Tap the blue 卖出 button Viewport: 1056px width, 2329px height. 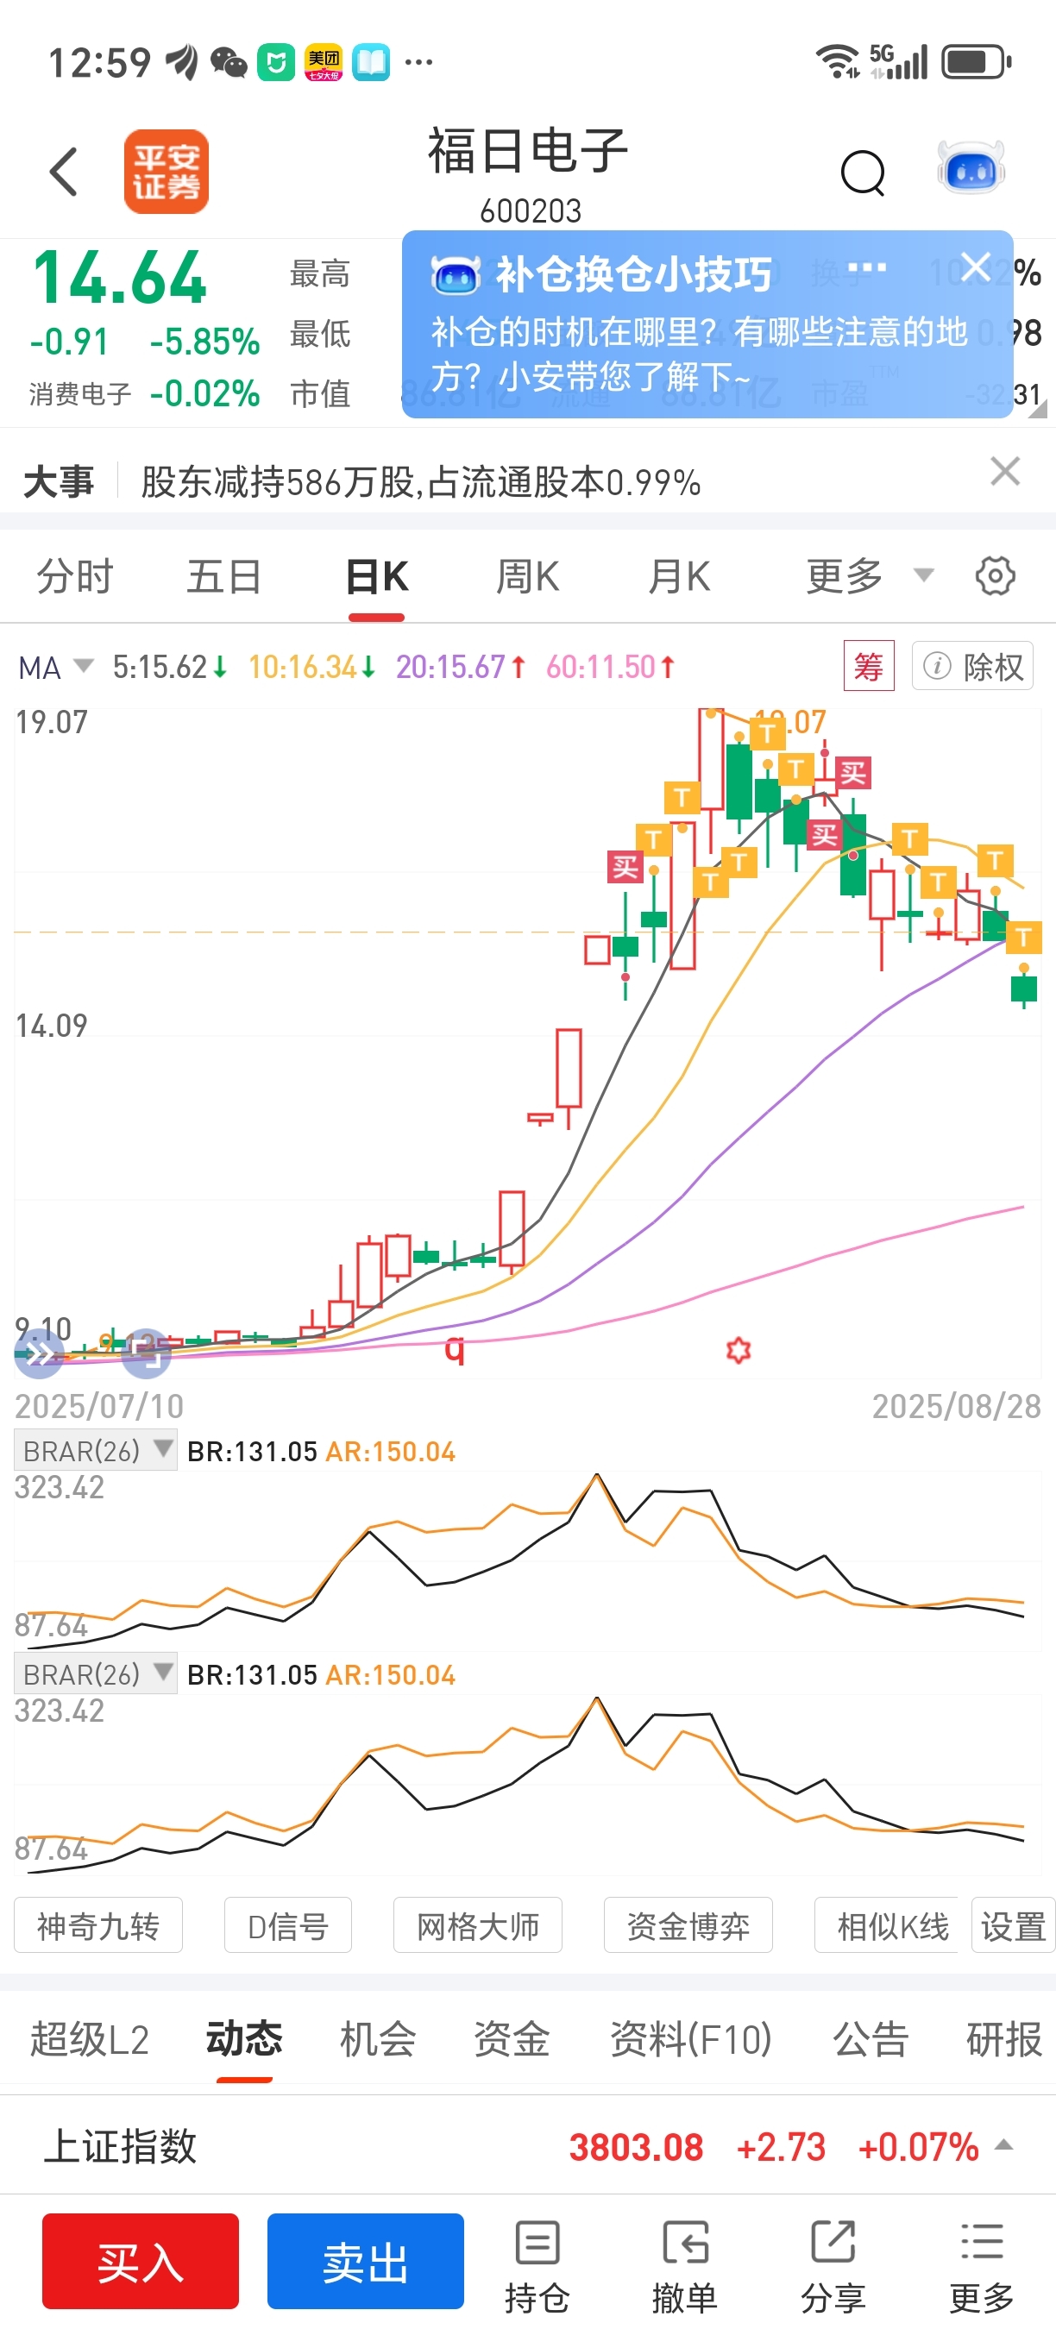click(x=365, y=2261)
